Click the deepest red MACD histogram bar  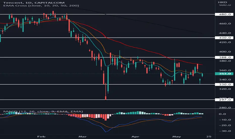(x=106, y=117)
